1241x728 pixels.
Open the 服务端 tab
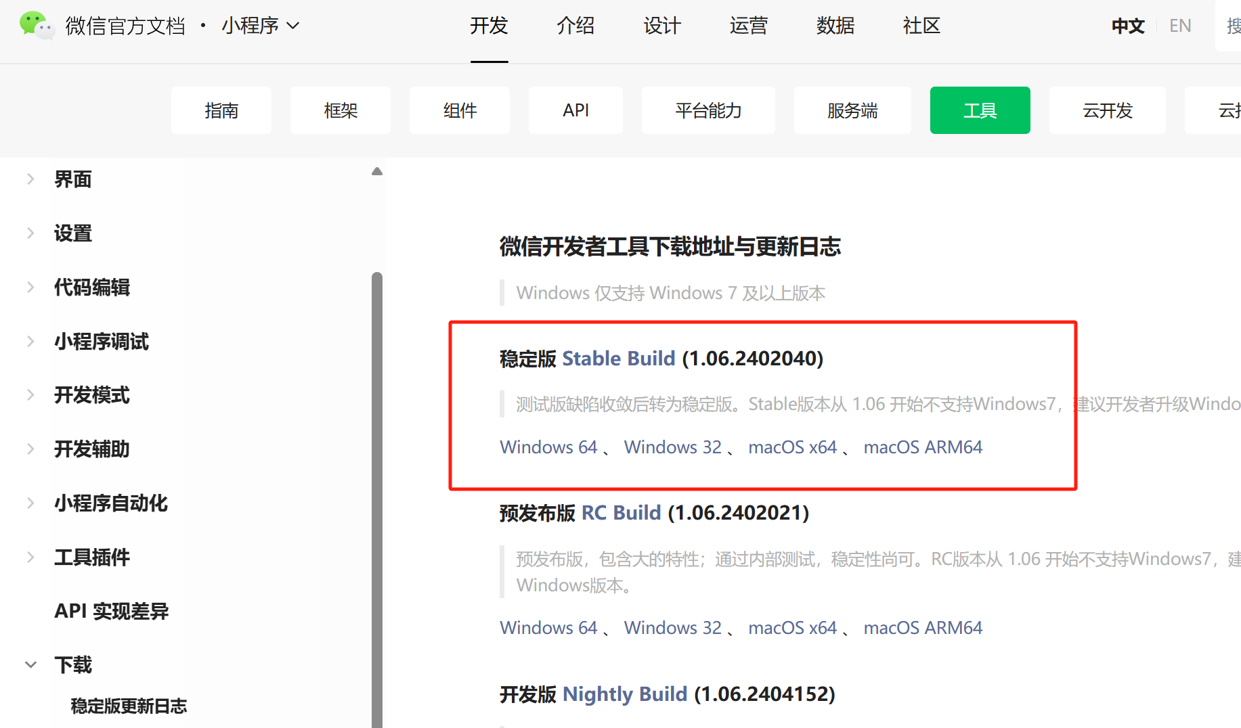click(852, 110)
